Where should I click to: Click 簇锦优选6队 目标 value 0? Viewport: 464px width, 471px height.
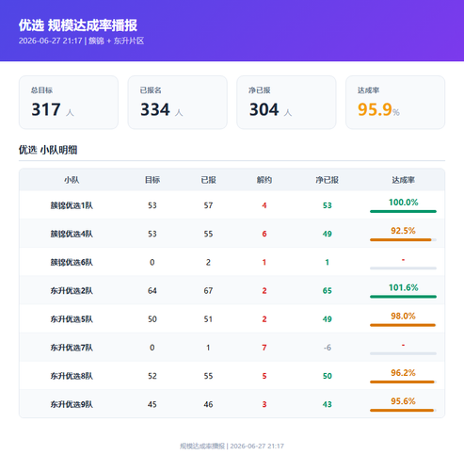pos(152,262)
